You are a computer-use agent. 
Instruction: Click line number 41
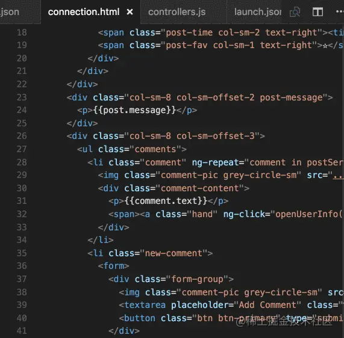click(x=22, y=331)
